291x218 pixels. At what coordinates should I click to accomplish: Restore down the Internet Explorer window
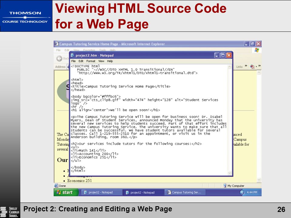point(253,44)
